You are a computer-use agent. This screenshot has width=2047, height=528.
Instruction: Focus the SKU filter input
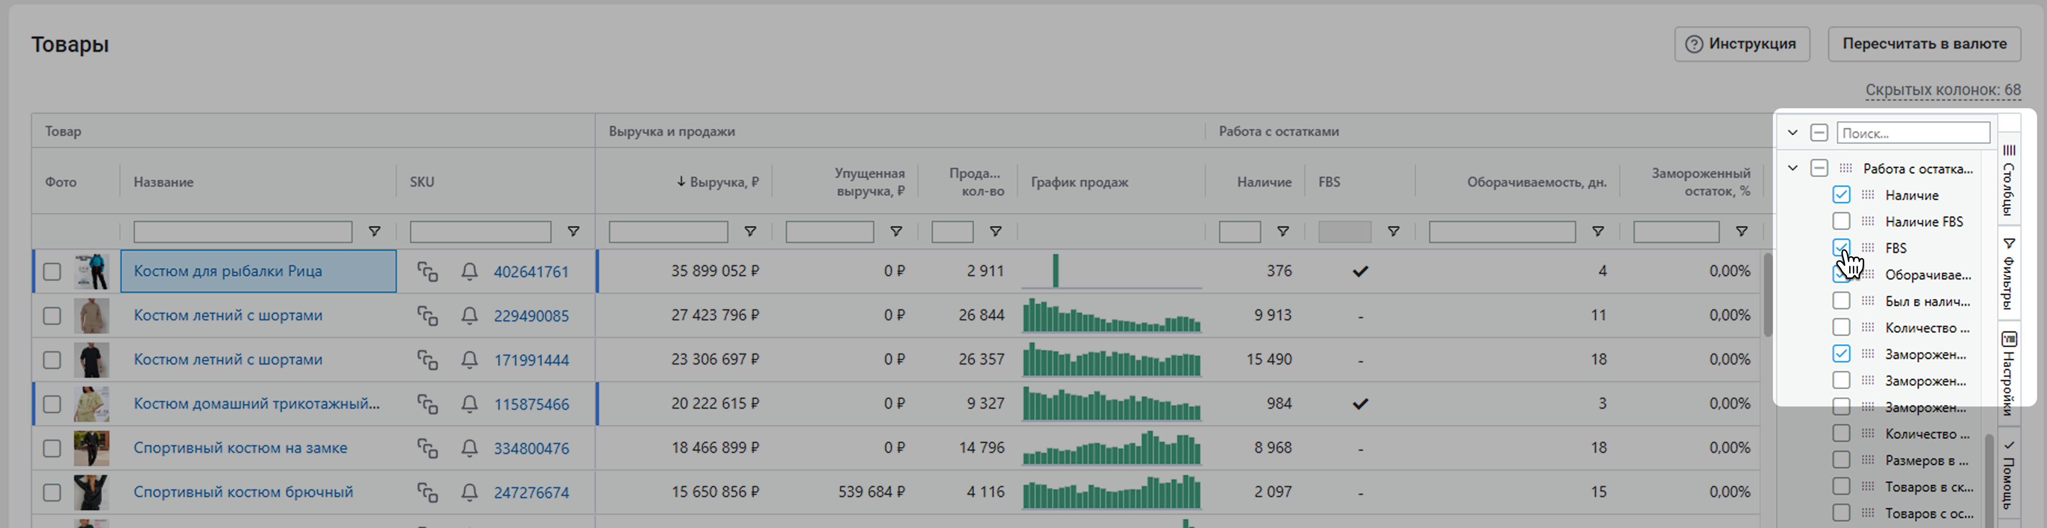pyautogui.click(x=480, y=232)
